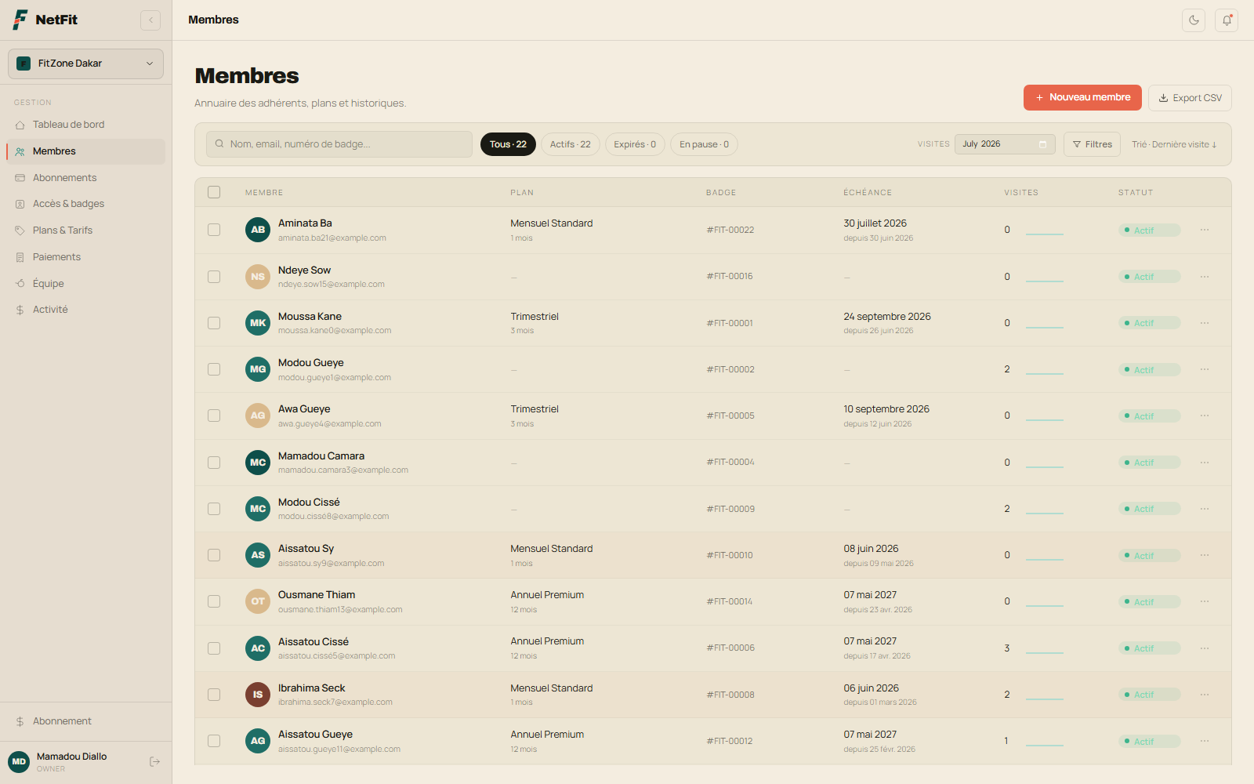1254x784 pixels.
Task: Open row actions menu for Ibrahima Seck
Action: (x=1205, y=695)
